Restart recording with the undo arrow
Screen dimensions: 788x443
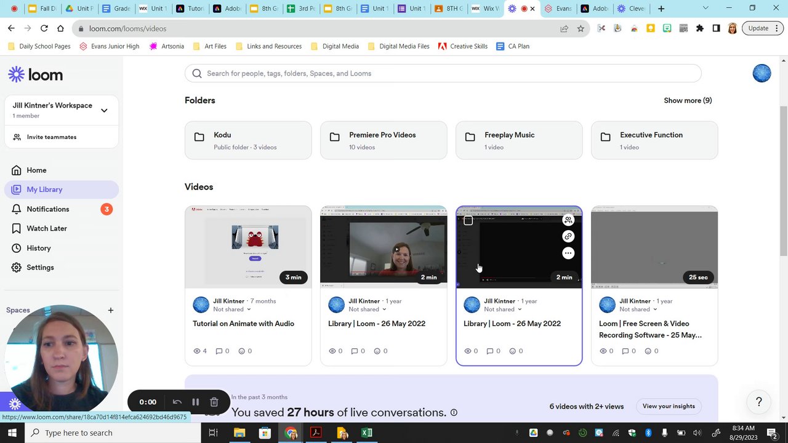177,402
